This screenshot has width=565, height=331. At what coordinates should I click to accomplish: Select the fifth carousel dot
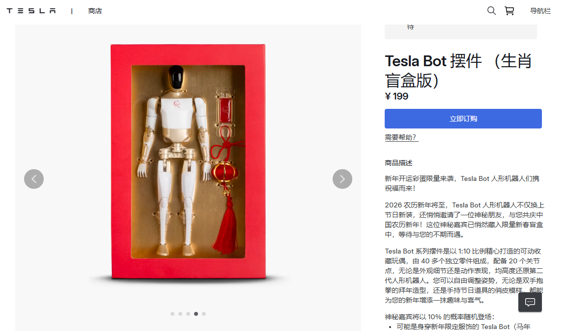point(204,314)
